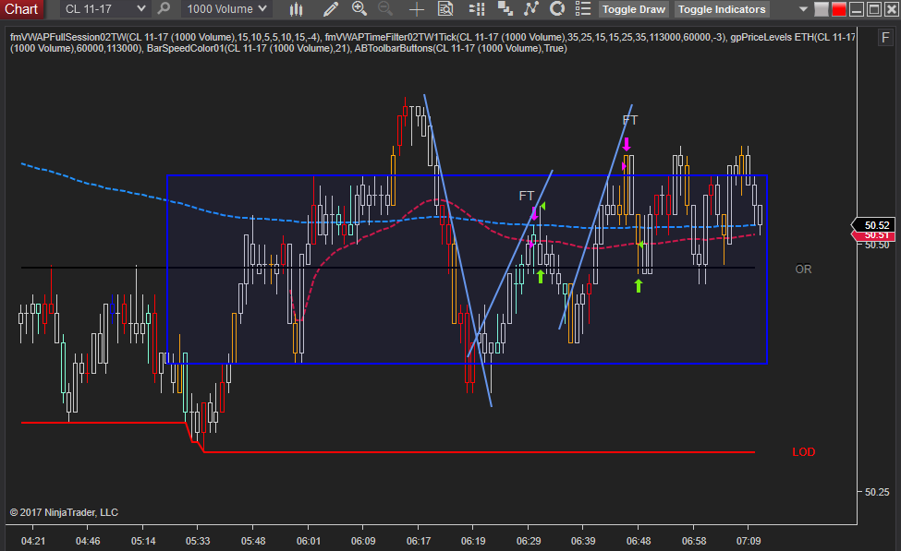Viewport: 901px width, 551px height.
Task: Maximize the chart window
Action: pos(874,9)
